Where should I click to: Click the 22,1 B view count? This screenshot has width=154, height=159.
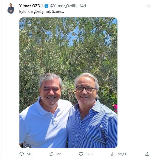click(123, 154)
